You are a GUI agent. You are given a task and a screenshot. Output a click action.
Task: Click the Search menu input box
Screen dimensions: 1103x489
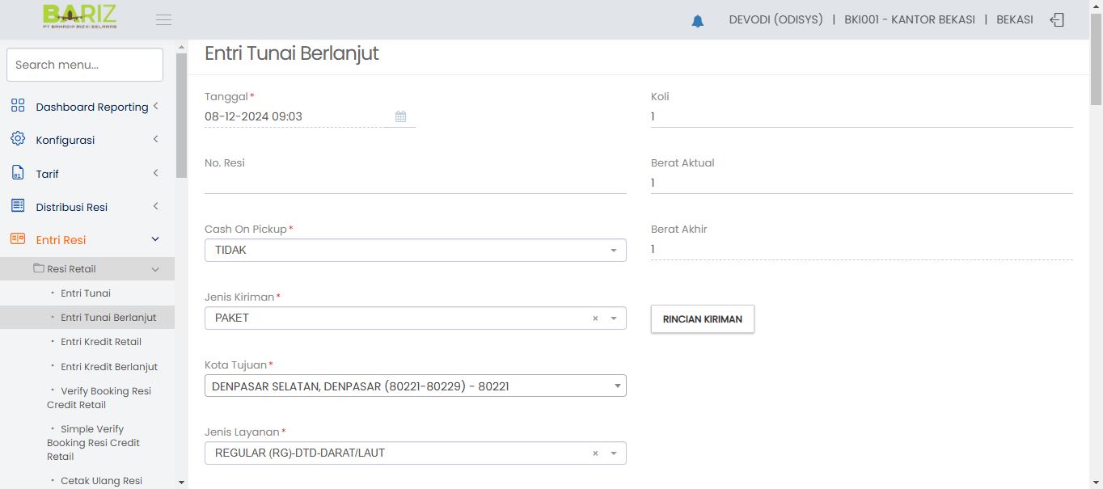(x=85, y=65)
